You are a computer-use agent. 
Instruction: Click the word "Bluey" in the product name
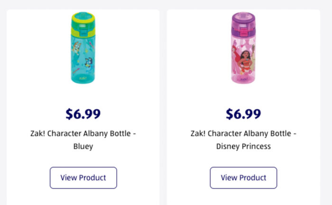click(x=83, y=147)
